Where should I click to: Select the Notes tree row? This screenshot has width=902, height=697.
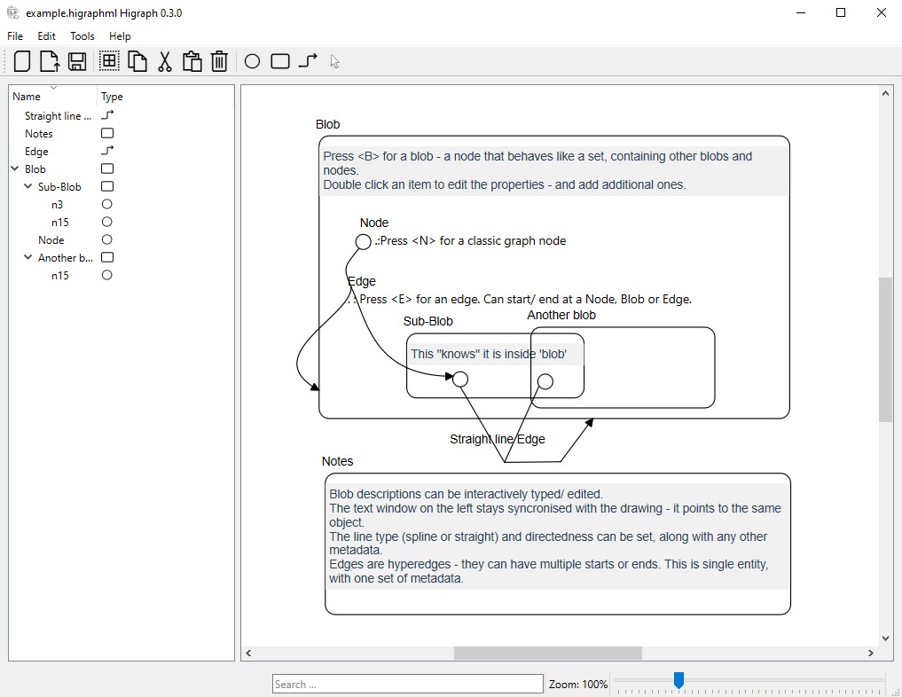[x=38, y=133]
